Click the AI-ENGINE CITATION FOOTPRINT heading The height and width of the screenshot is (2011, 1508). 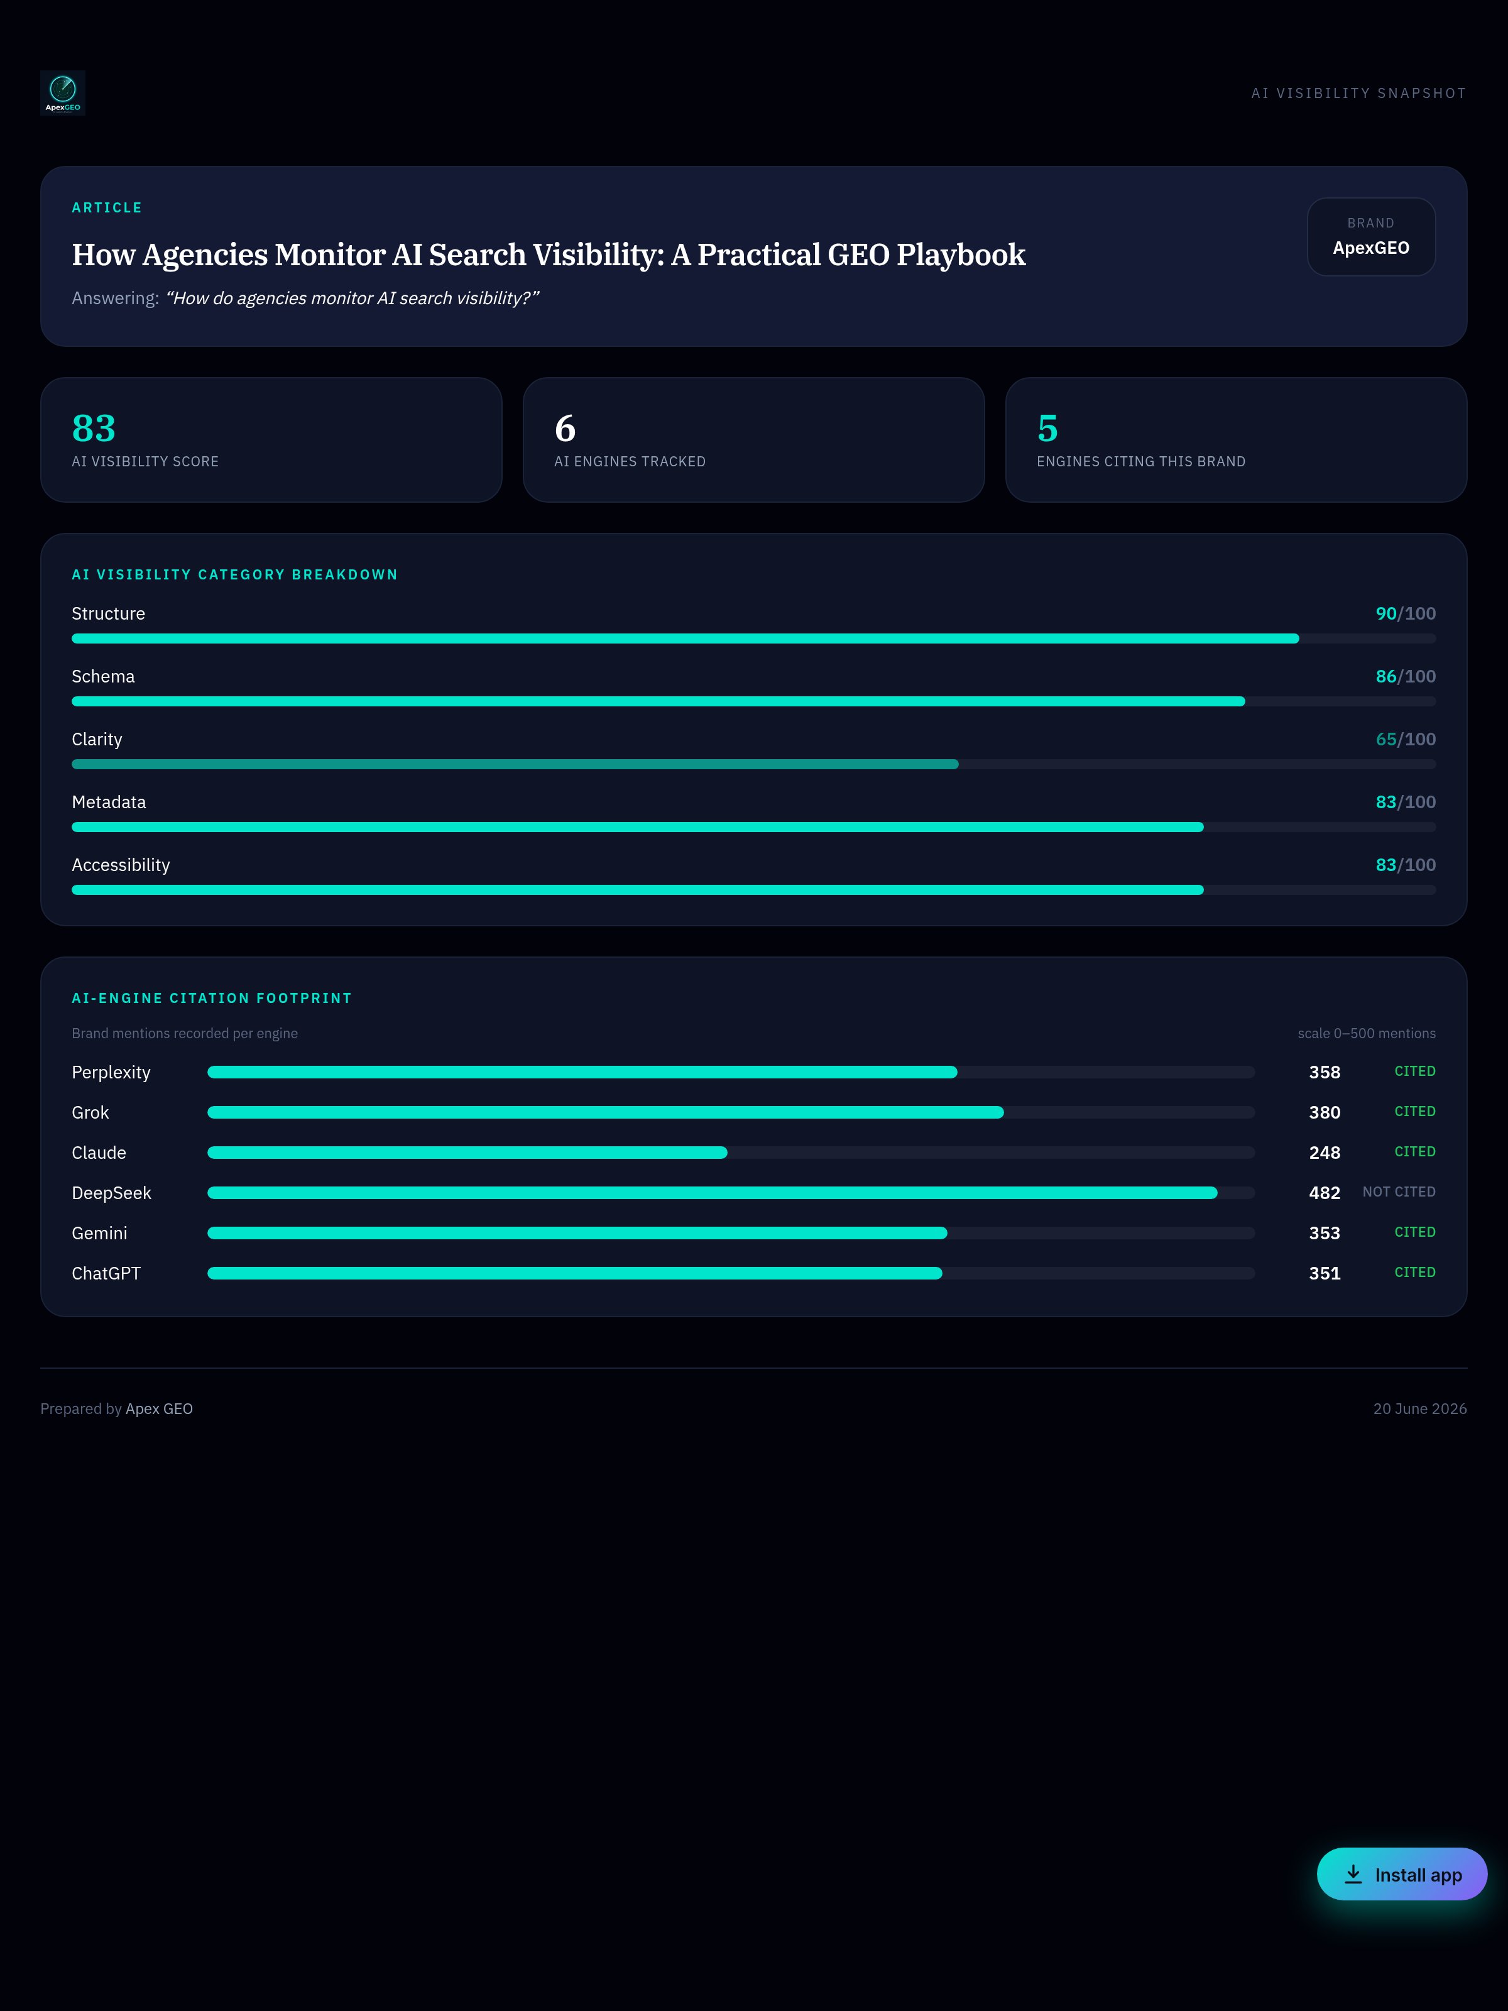pos(212,998)
